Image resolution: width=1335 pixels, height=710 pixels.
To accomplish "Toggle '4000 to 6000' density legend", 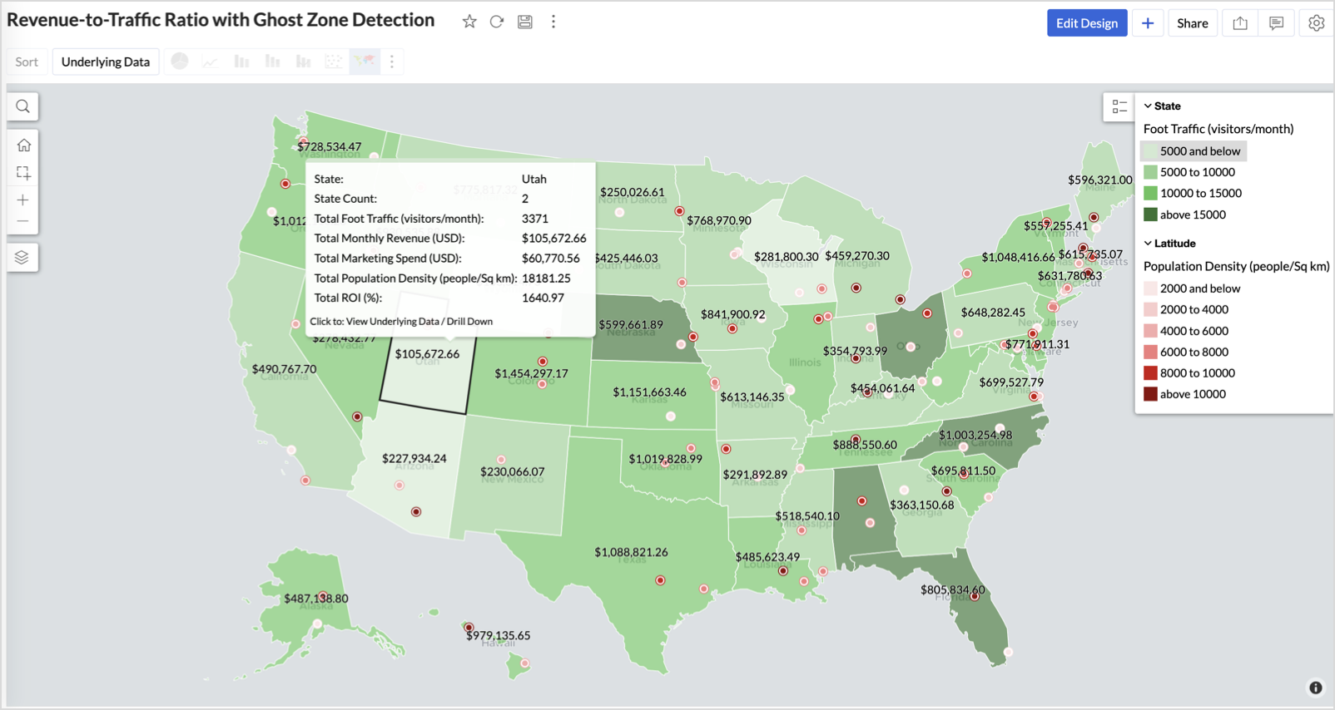I will [x=1187, y=331].
